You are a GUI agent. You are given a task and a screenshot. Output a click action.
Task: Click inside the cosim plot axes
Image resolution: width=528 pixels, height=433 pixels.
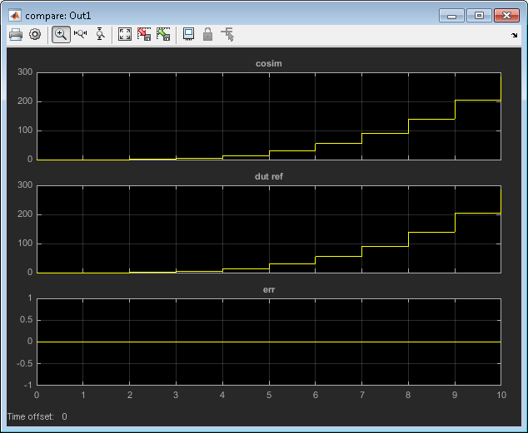coord(269,116)
